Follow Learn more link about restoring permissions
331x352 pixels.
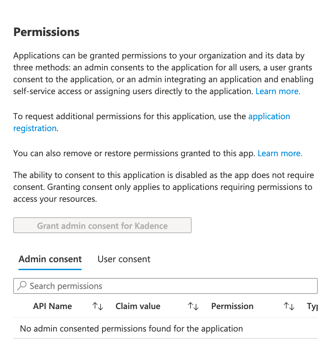coord(280,154)
